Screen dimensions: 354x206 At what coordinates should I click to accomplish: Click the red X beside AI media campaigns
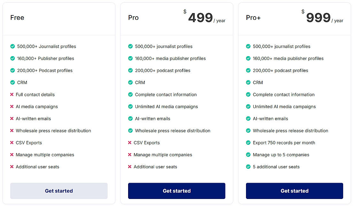click(x=12, y=107)
